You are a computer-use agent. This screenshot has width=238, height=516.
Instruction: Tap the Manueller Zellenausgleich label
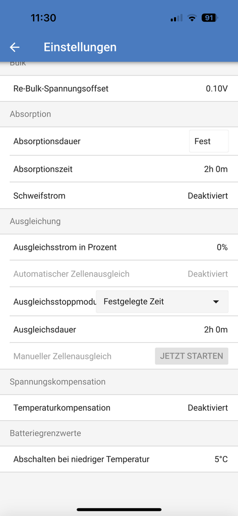(x=62, y=356)
